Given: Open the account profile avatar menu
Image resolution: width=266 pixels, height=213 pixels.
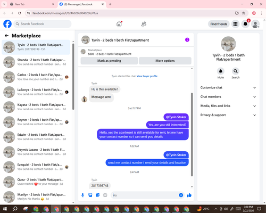Looking at the screenshot, I should [255, 24].
